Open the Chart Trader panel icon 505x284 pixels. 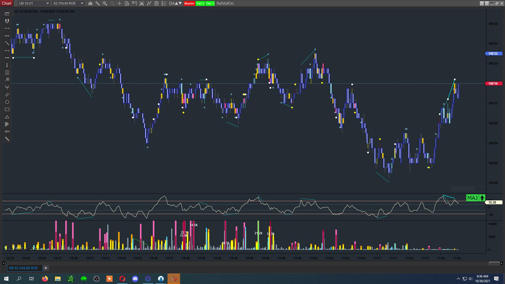click(134, 3)
